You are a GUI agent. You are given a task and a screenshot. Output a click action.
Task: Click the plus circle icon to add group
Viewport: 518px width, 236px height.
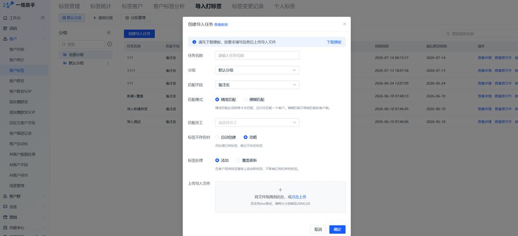pos(110,44)
